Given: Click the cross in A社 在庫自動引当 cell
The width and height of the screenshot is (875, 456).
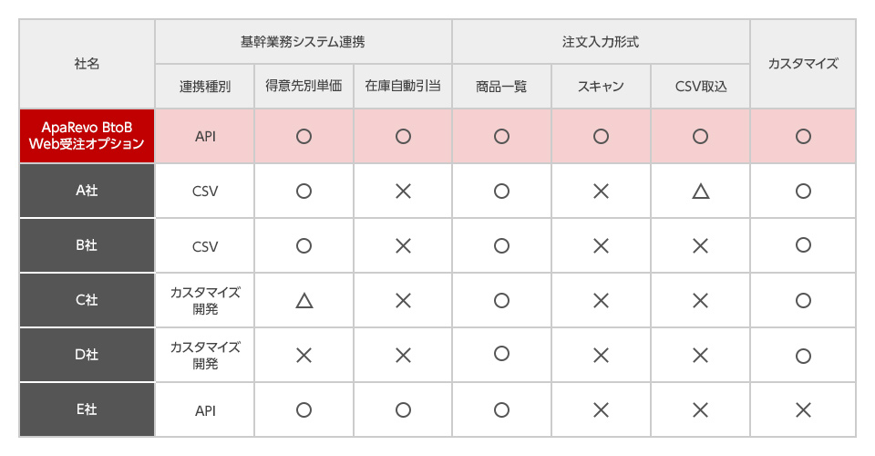Looking at the screenshot, I should [403, 192].
